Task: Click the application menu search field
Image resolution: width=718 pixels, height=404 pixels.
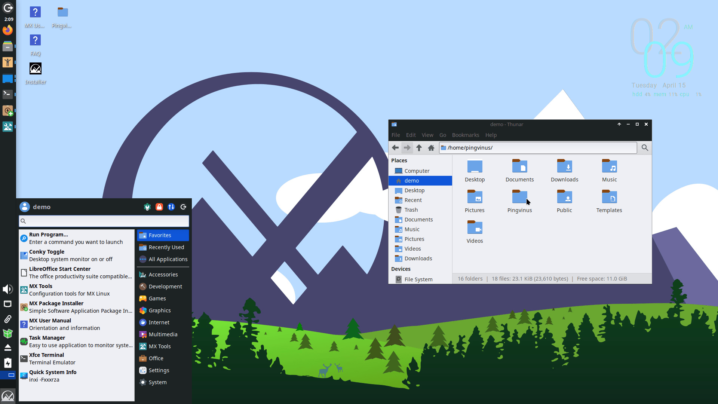Action: pos(104,221)
